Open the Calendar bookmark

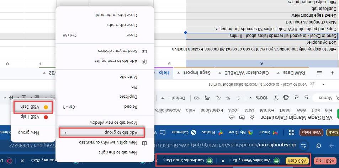(x=183, y=132)
